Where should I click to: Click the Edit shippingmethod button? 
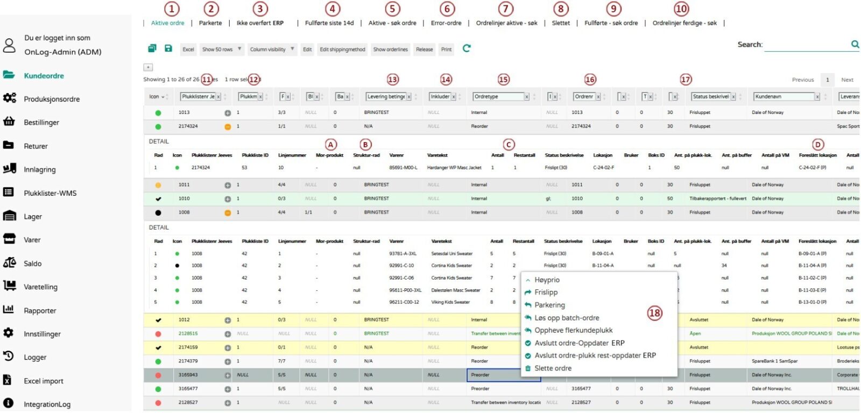(x=342, y=49)
